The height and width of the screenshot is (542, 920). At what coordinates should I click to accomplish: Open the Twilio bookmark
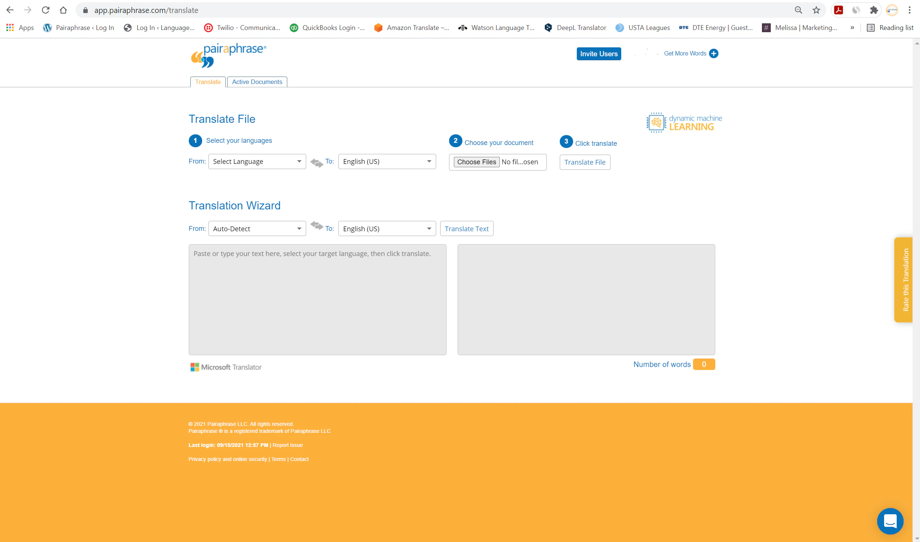pos(242,28)
